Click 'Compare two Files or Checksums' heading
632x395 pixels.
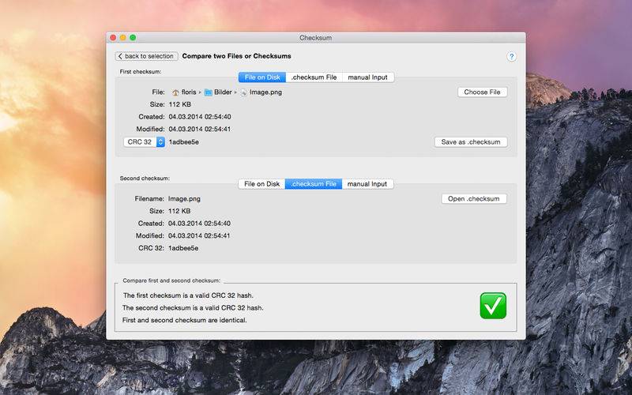(236, 56)
